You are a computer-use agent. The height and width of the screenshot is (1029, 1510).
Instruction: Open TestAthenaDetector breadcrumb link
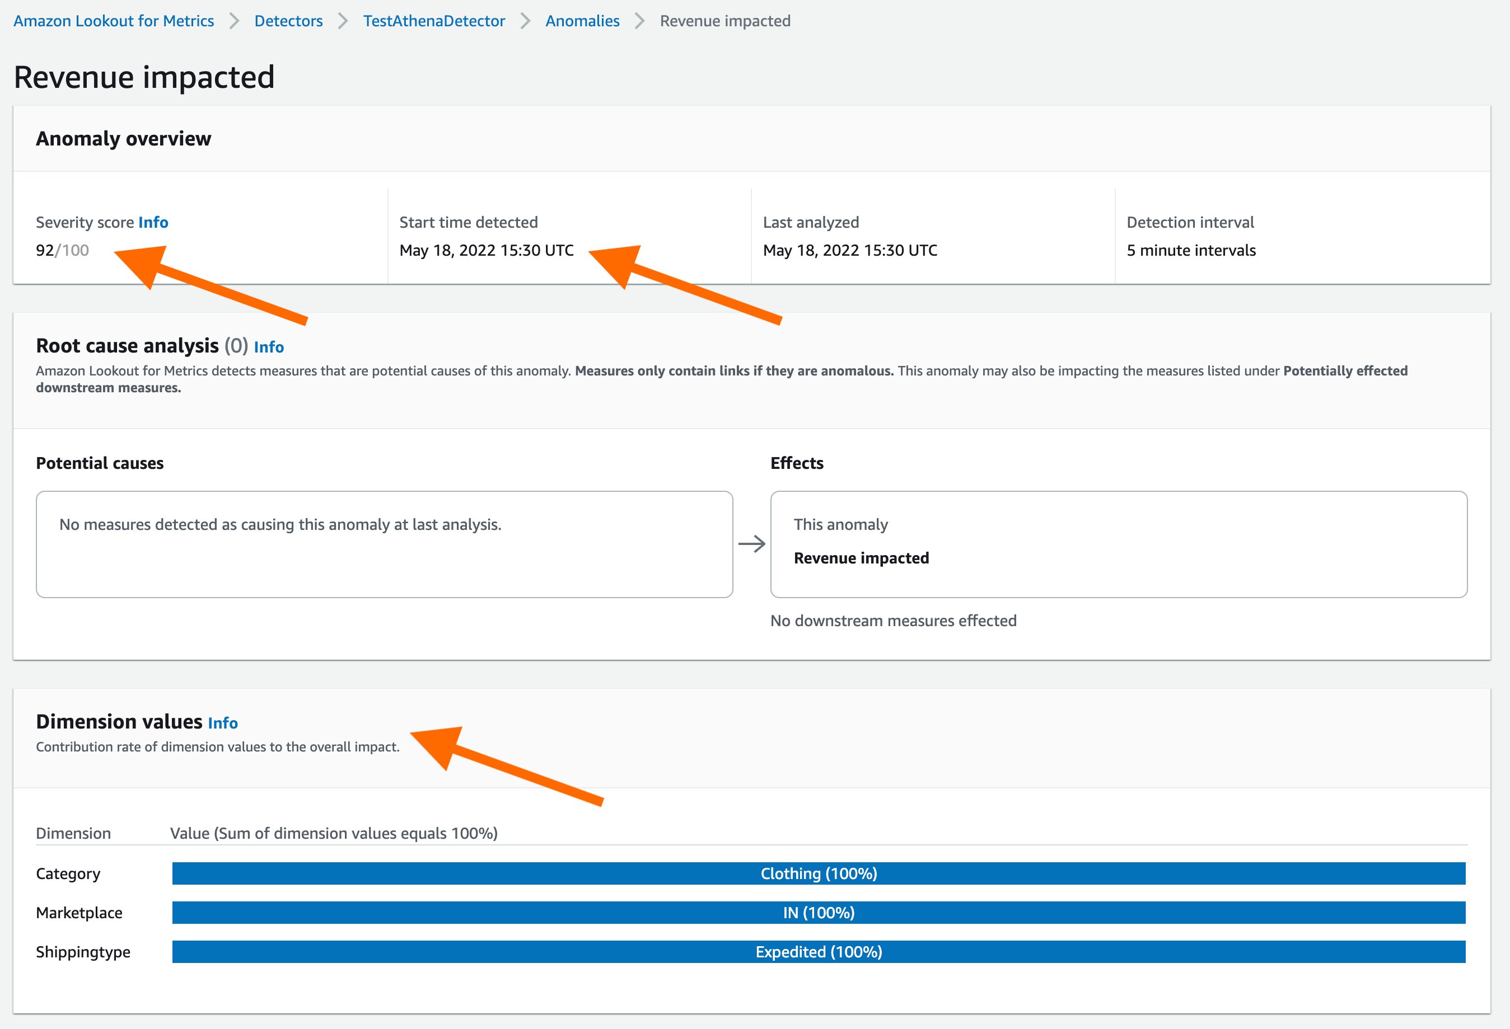tap(433, 21)
